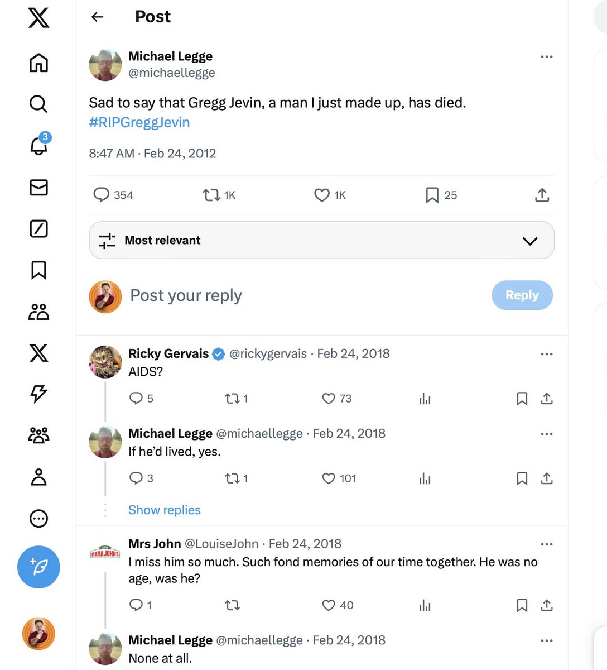Open Communities icon in sidebar
The image size is (607, 670).
point(38,312)
